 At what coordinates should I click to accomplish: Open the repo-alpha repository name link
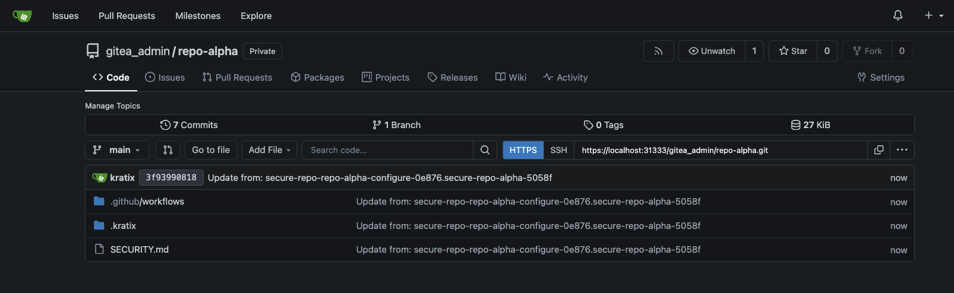[x=208, y=51]
